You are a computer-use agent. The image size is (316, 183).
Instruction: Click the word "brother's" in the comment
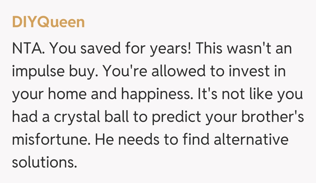[272, 117]
